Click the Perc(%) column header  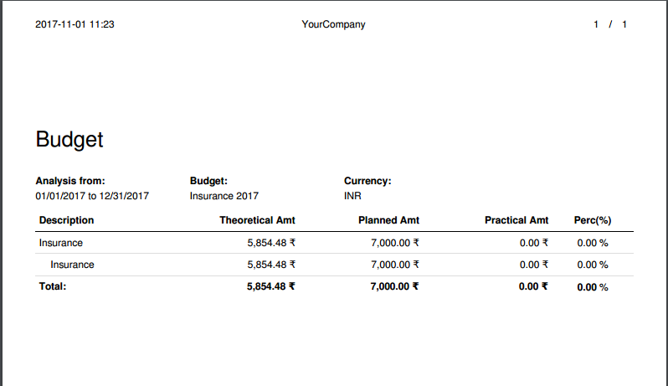(592, 220)
